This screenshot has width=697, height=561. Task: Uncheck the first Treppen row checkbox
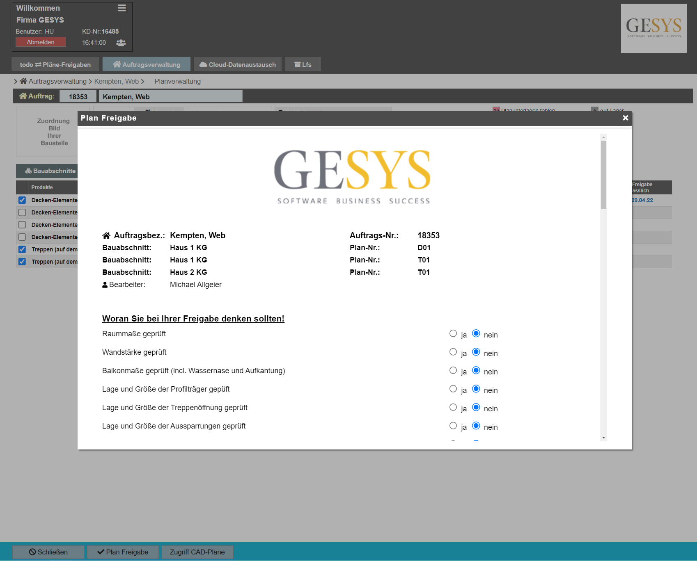pos(22,249)
